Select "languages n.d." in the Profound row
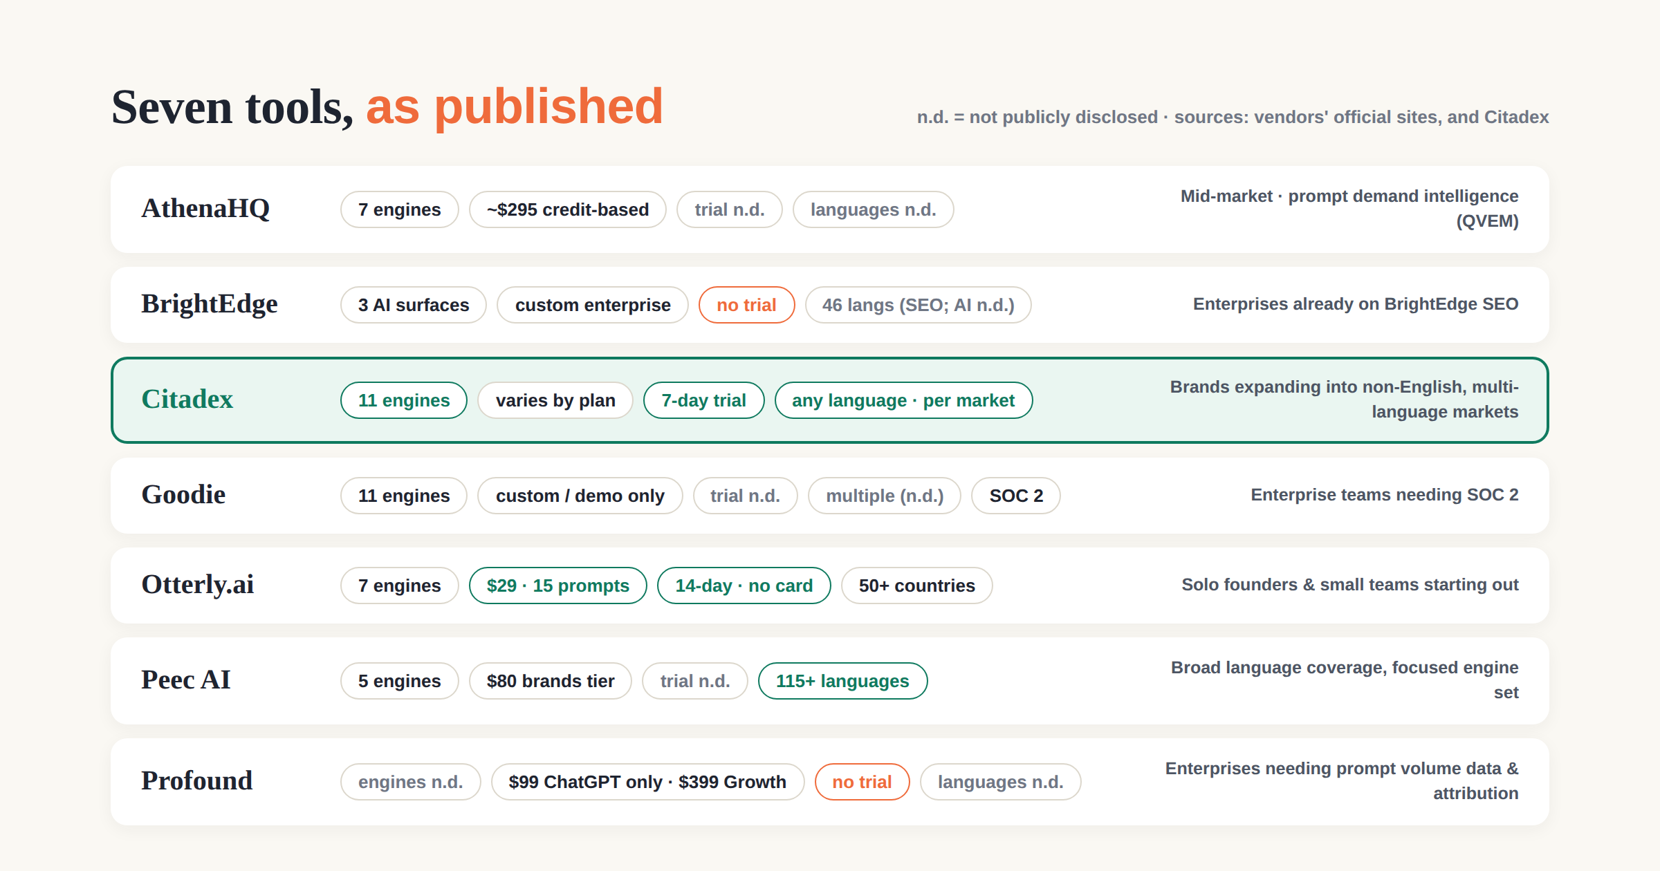 pos(1001,782)
